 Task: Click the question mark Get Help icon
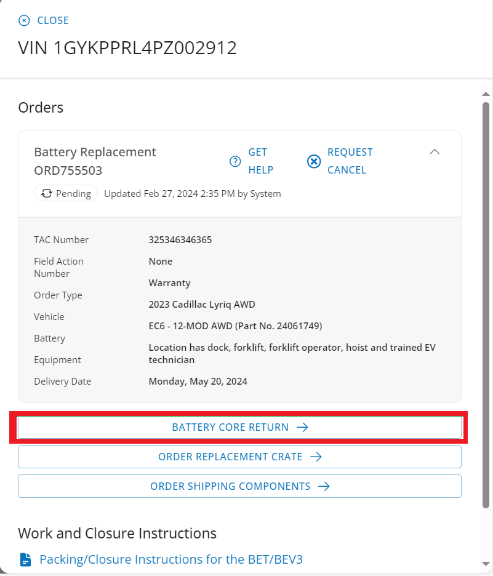[x=234, y=161]
